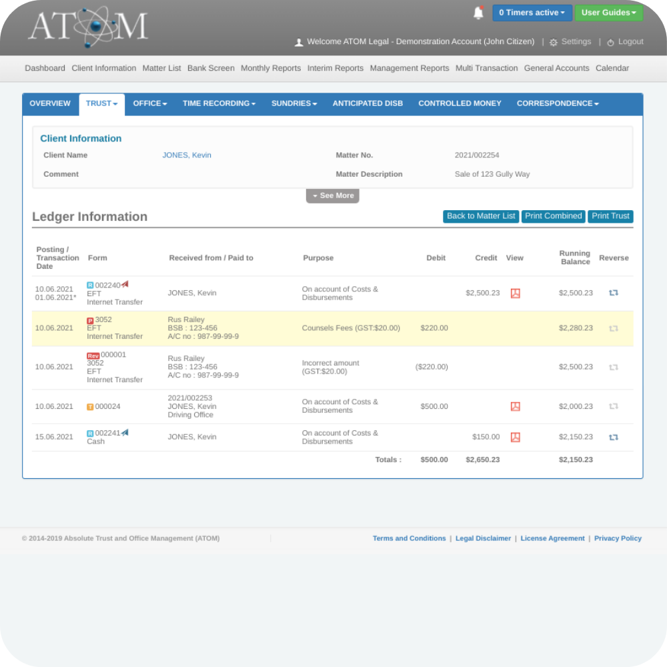Image resolution: width=667 pixels, height=667 pixels.
Task: Click the reverse icon on the cash receipt 002241 row
Action: point(613,437)
